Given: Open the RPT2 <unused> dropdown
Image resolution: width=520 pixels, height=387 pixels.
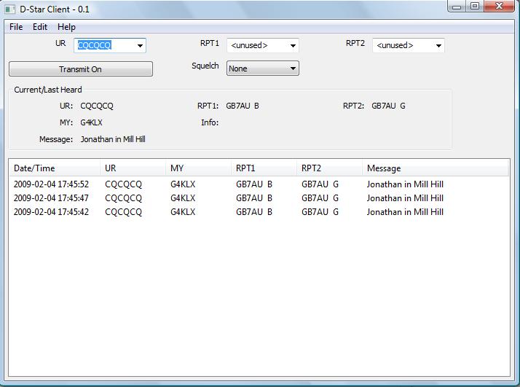Looking at the screenshot, I should point(409,45).
